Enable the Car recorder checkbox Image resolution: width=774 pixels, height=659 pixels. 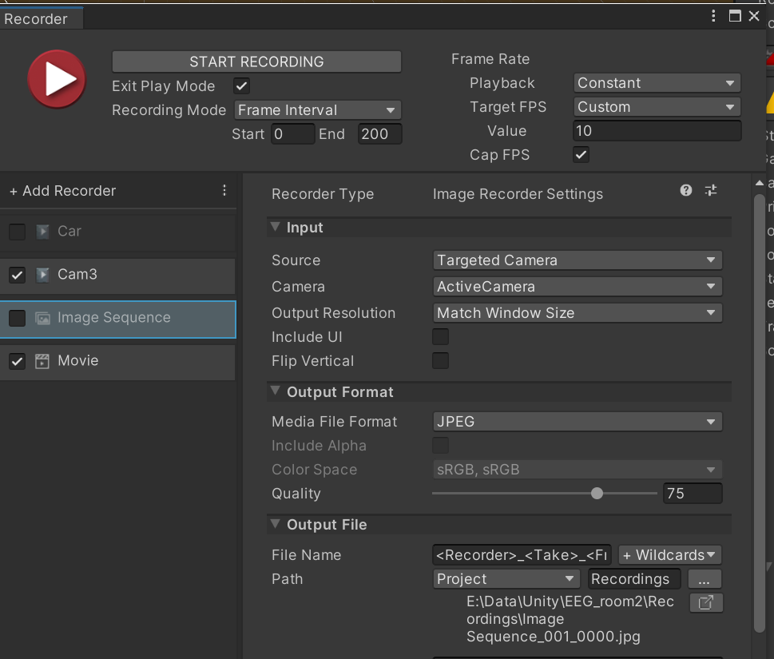pyautogui.click(x=18, y=231)
